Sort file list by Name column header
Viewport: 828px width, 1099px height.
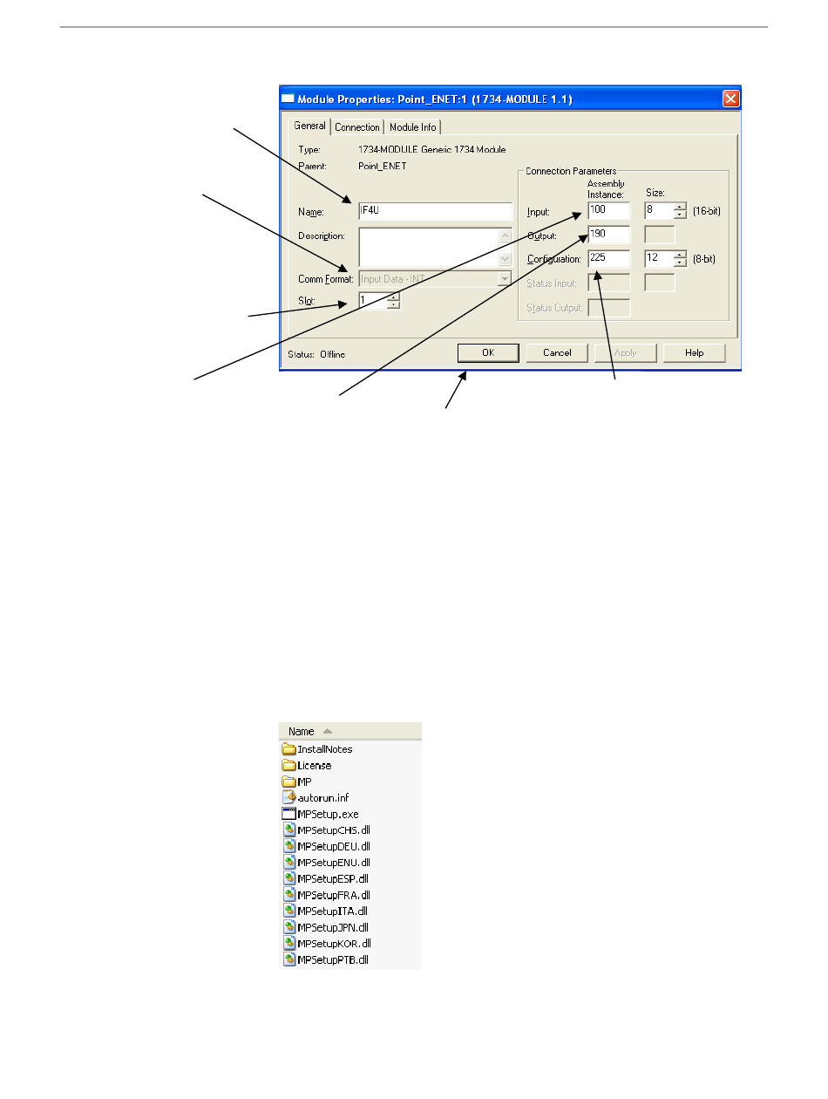tap(302, 732)
